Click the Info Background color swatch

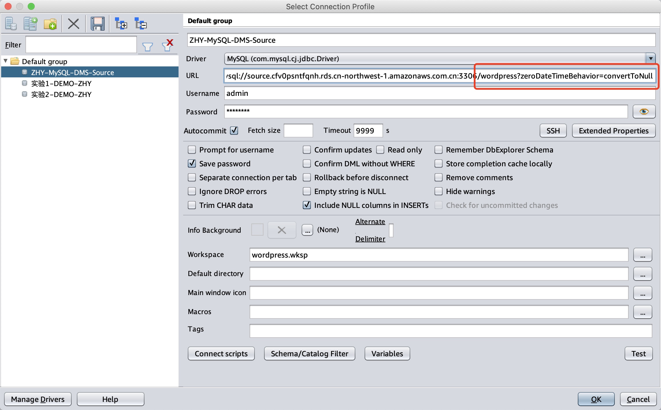tap(257, 230)
